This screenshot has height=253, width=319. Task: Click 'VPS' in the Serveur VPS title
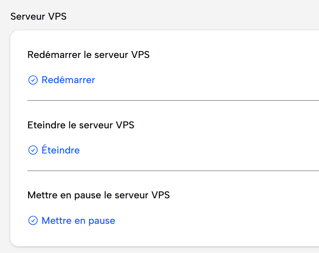pos(57,16)
